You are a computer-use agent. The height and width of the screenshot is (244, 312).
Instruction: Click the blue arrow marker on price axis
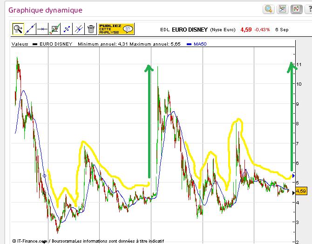293,176
